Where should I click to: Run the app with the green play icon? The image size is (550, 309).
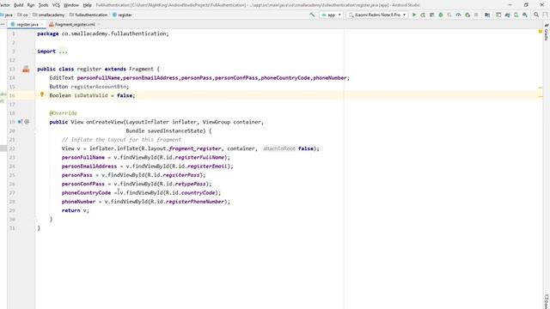pyautogui.click(x=414, y=15)
